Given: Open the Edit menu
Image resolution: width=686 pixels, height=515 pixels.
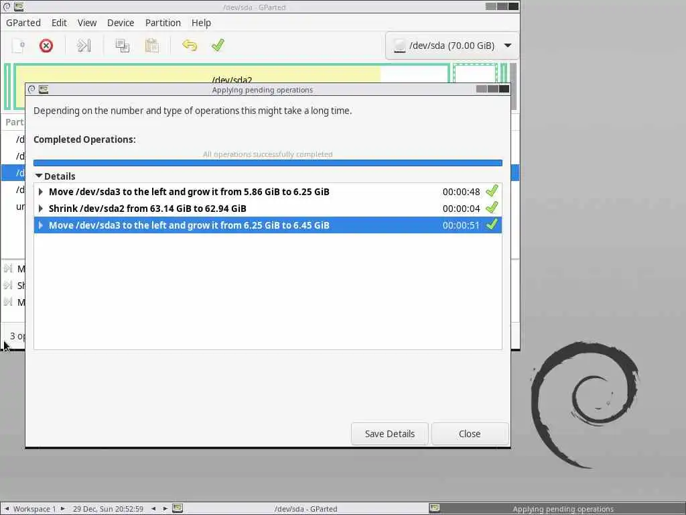Looking at the screenshot, I should pyautogui.click(x=59, y=23).
